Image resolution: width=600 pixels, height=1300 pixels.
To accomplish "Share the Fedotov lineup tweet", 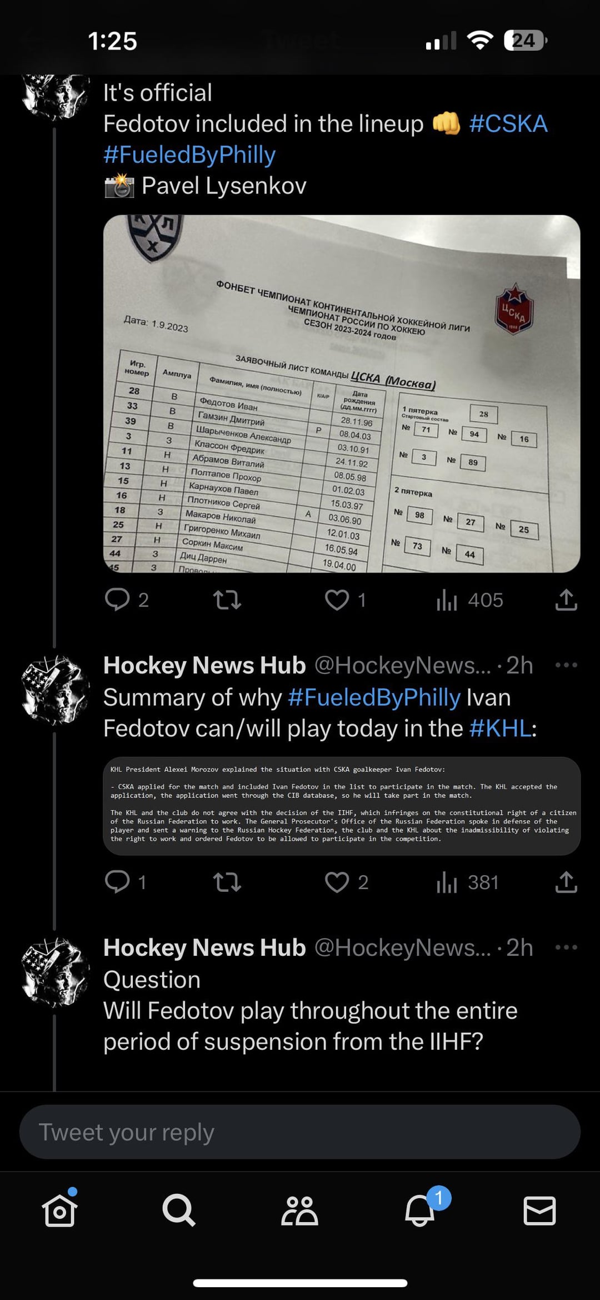I will pyautogui.click(x=566, y=600).
